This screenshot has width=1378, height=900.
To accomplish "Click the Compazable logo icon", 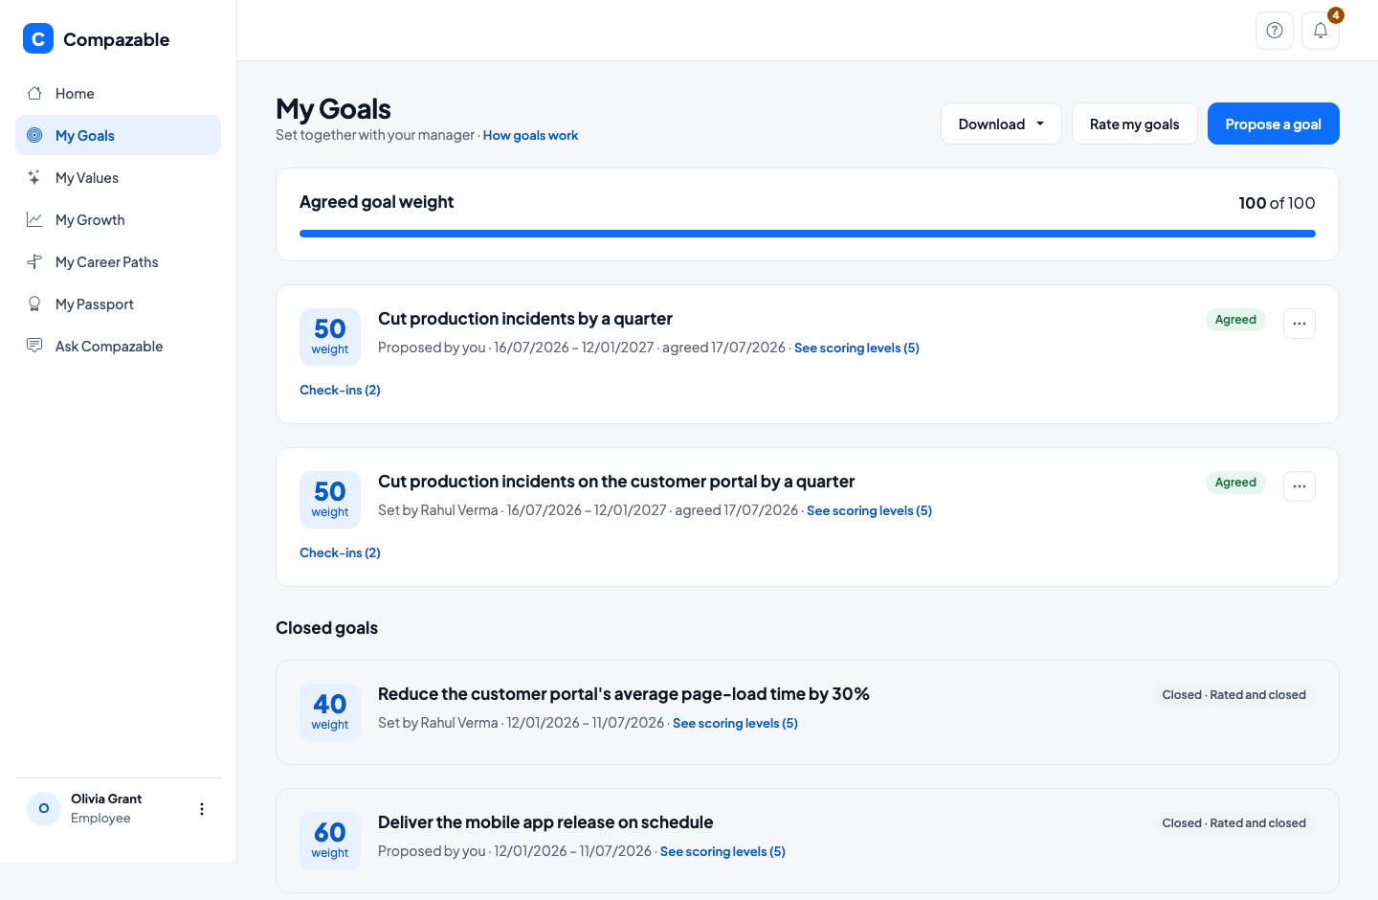I will click(x=38, y=38).
